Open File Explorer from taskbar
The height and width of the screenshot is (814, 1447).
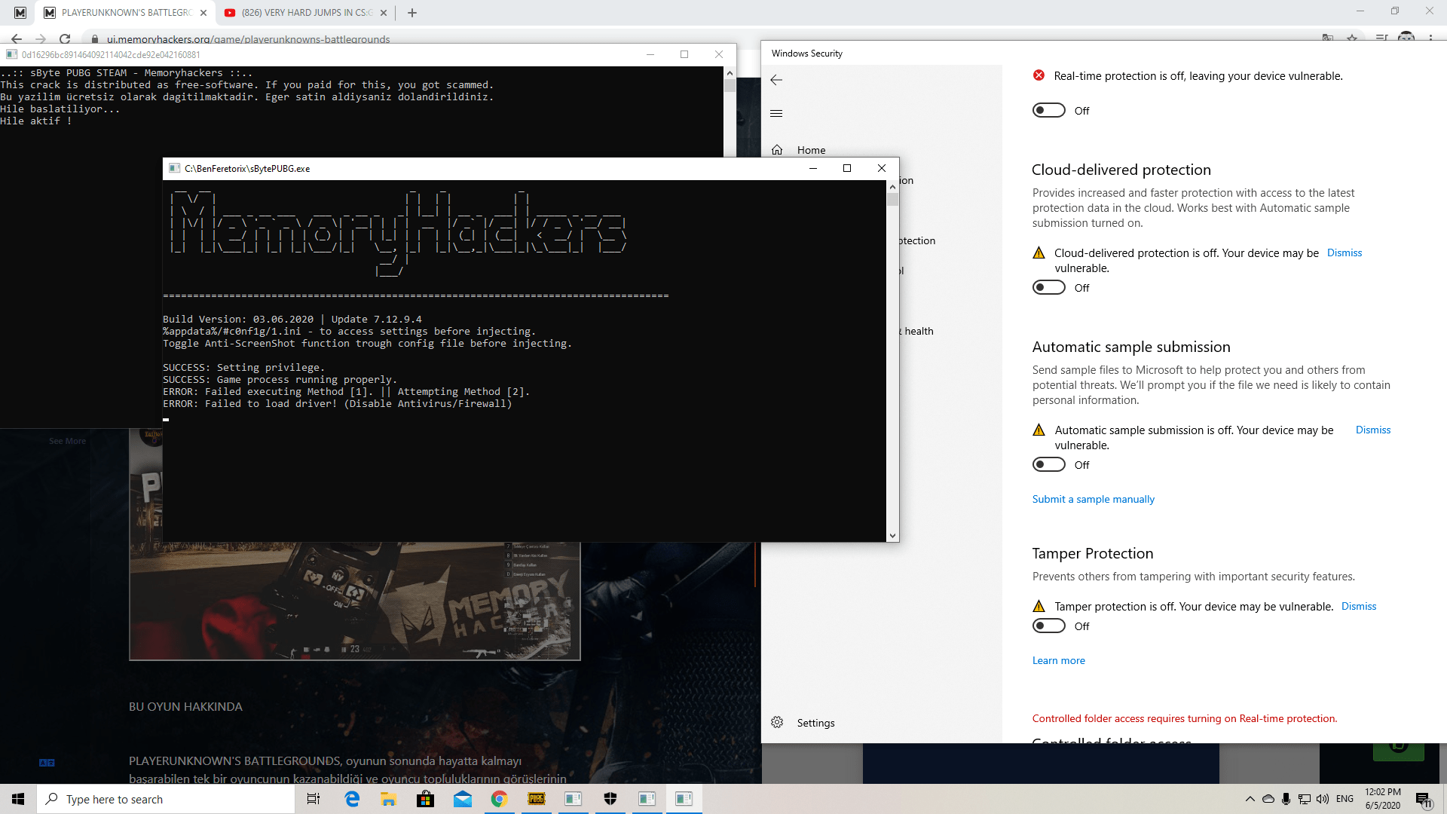click(x=389, y=799)
